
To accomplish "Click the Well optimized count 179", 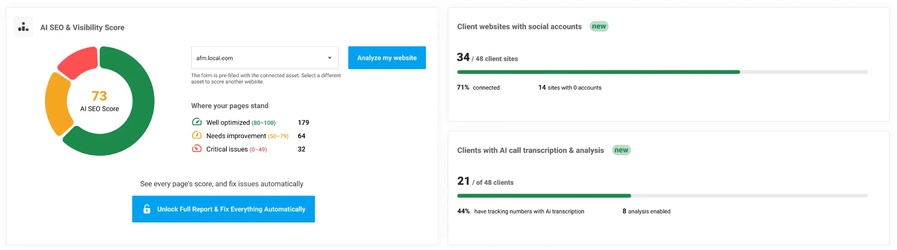I will pyautogui.click(x=303, y=123).
